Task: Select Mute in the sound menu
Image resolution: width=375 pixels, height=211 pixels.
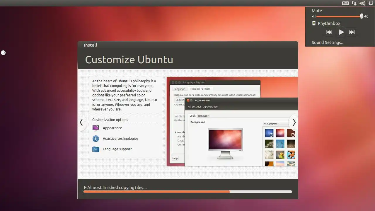Action: tap(317, 11)
